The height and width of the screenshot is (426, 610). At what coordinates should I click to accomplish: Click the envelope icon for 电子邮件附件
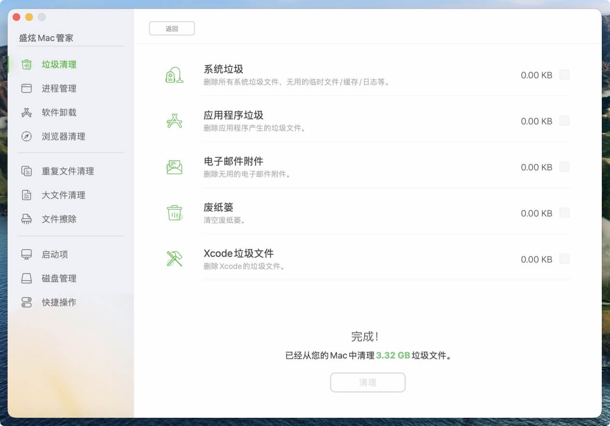tap(174, 167)
